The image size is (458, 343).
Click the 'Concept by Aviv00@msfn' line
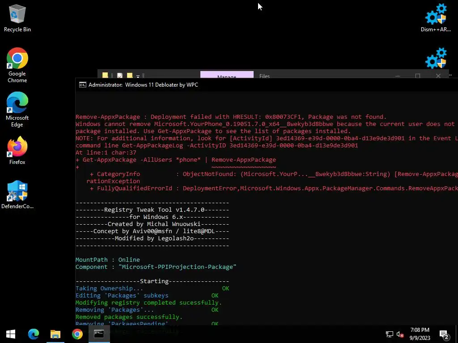(x=152, y=231)
